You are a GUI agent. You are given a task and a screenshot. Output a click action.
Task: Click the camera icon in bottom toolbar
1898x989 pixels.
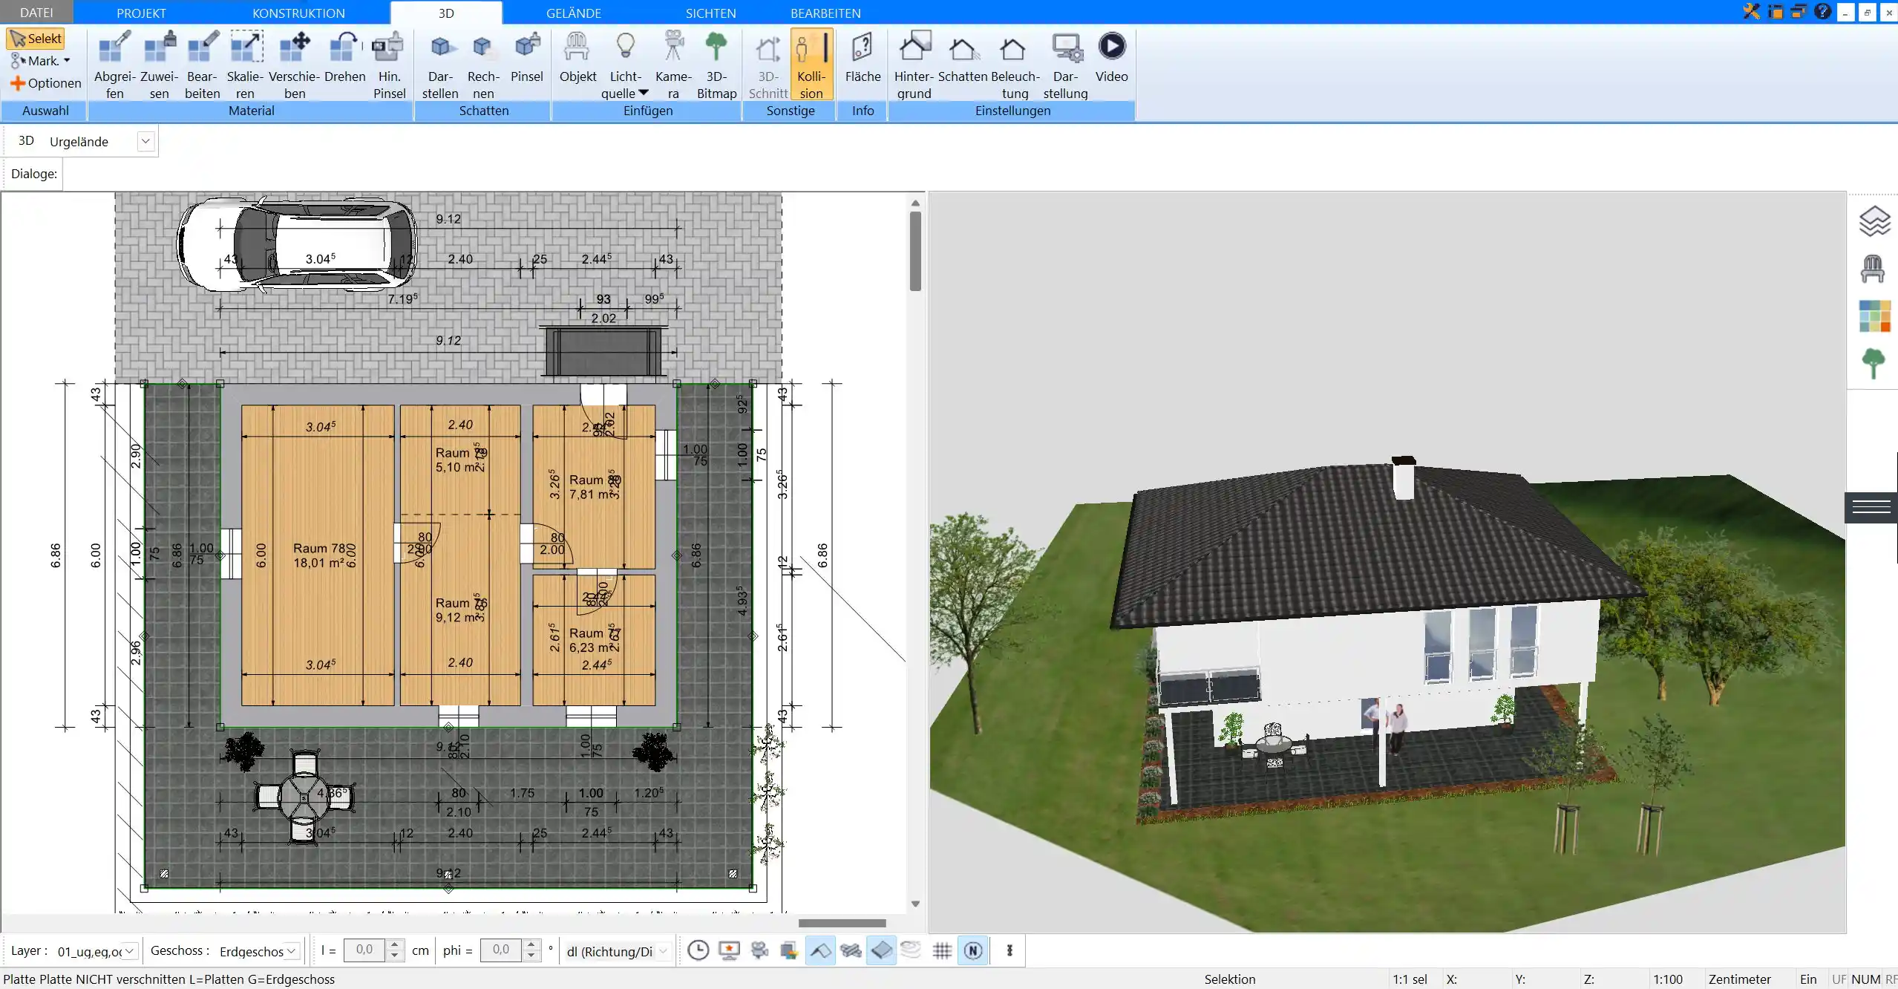click(x=759, y=950)
